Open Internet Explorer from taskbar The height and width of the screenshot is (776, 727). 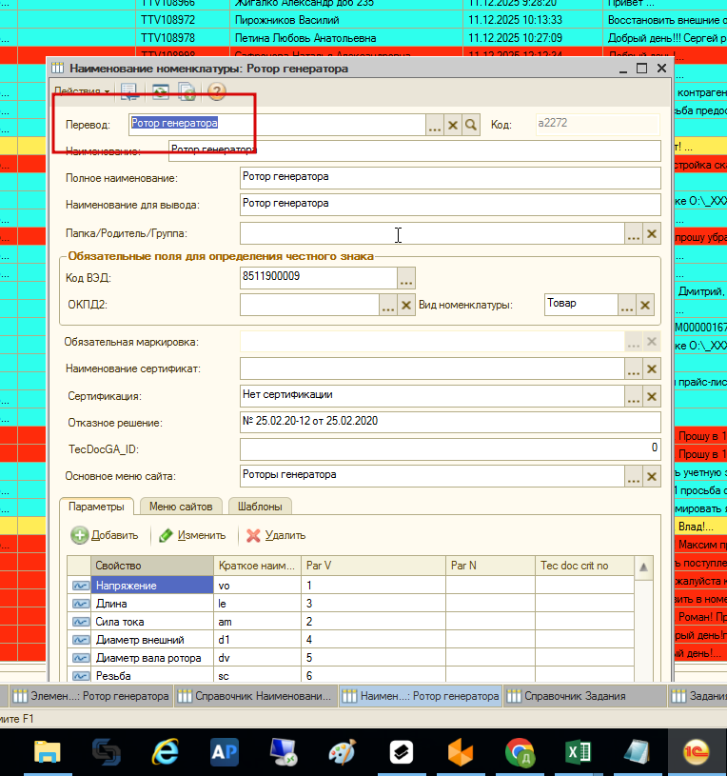[165, 752]
